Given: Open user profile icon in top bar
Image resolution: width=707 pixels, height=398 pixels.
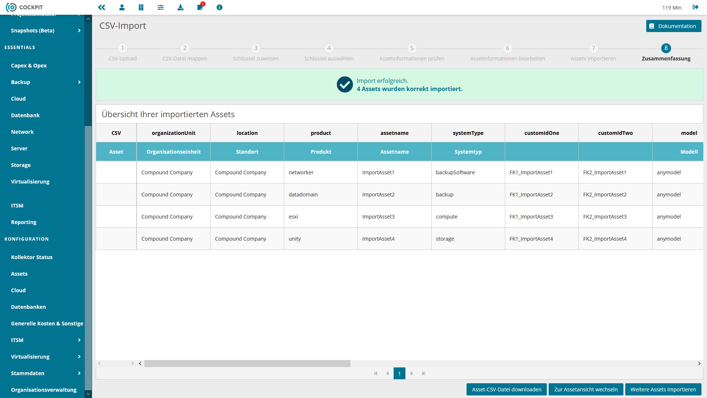Looking at the screenshot, I should click(x=122, y=7).
